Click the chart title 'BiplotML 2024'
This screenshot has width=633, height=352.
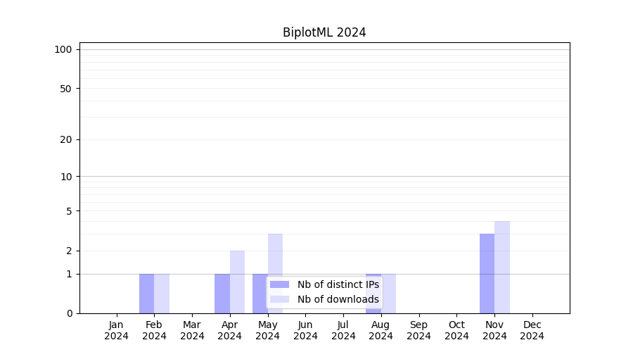[x=324, y=32]
